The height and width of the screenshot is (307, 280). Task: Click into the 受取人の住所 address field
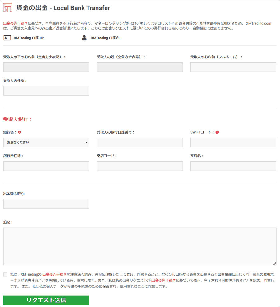[46, 91]
